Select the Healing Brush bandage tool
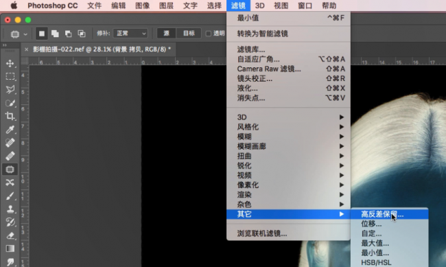Viewport: 446px width, 267px height. point(10,156)
